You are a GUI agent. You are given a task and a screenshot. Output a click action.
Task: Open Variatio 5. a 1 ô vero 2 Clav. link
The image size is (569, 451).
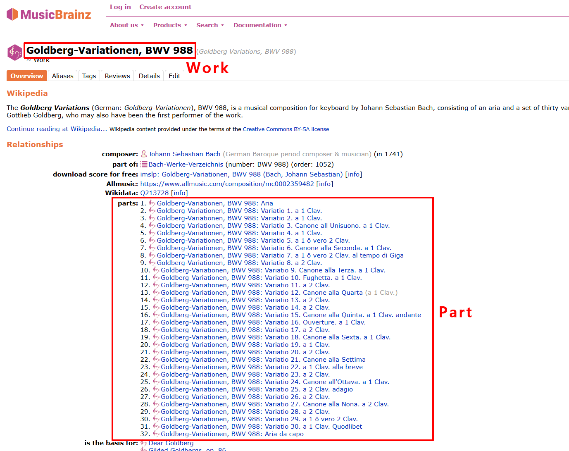(x=253, y=241)
